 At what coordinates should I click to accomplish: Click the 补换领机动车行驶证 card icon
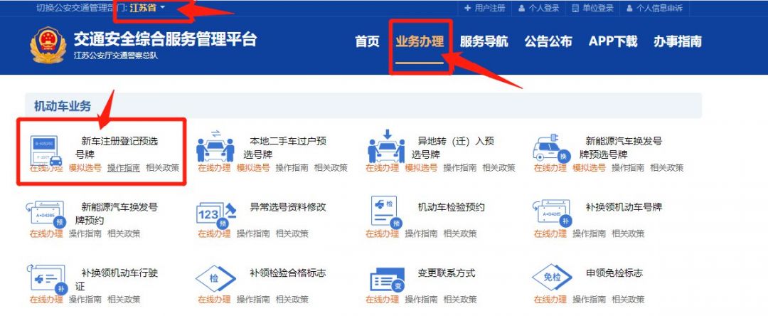47,279
